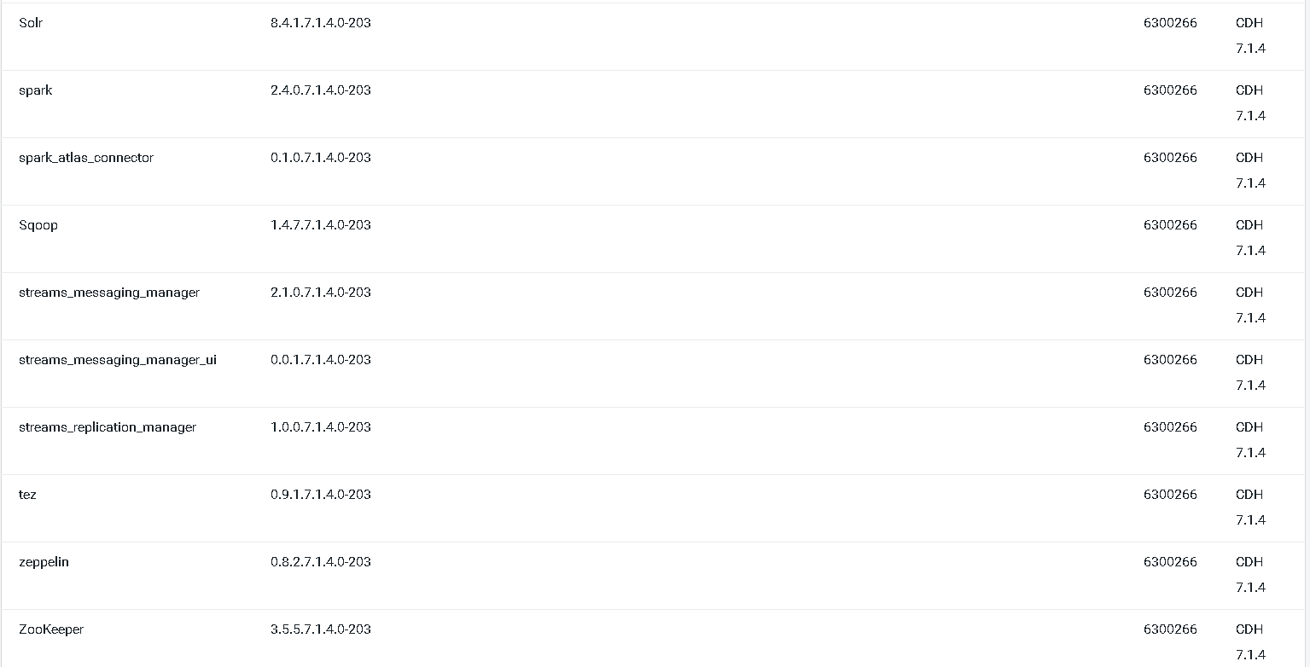Select Solr version 8.4.1.7.1.4.0-203
The image size is (1310, 667).
point(321,23)
